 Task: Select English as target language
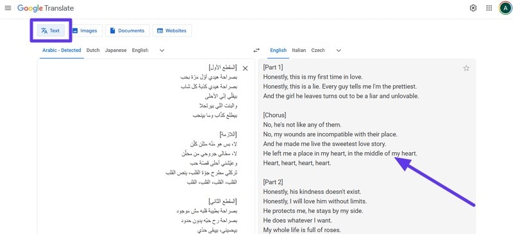278,51
